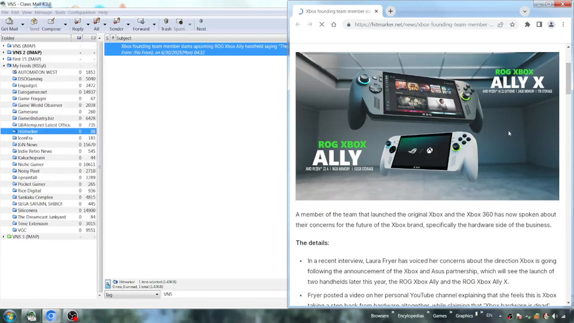Screen dimensions: 574x323
Task: Select the Siliconera feed folder
Action: tap(48, 211)
